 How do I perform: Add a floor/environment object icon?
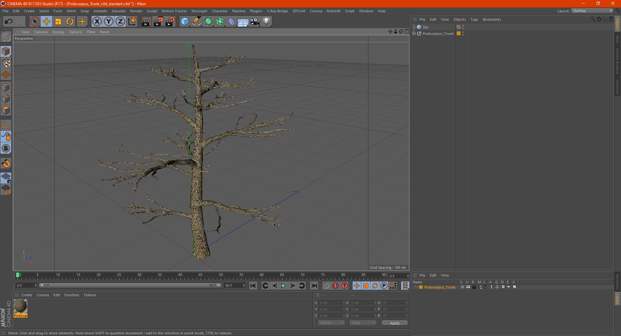coord(243,22)
